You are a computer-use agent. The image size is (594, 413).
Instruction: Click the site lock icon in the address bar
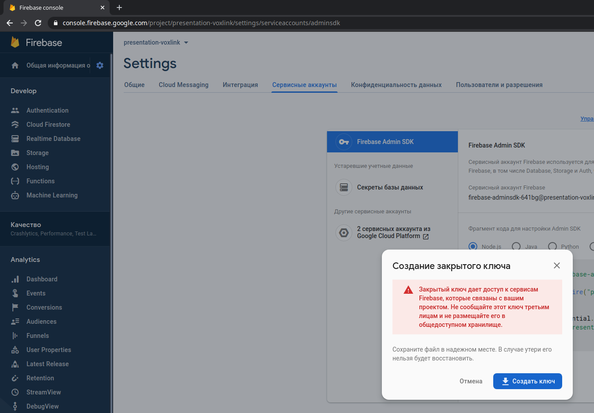(55, 23)
